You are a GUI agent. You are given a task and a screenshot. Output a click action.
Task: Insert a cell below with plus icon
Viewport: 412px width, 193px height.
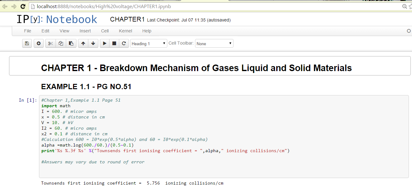click(38, 44)
